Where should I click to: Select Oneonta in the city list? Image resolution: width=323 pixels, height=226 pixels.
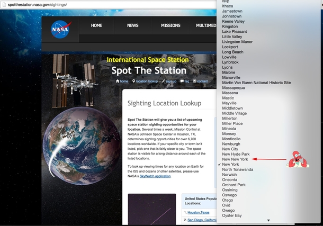point(230,180)
